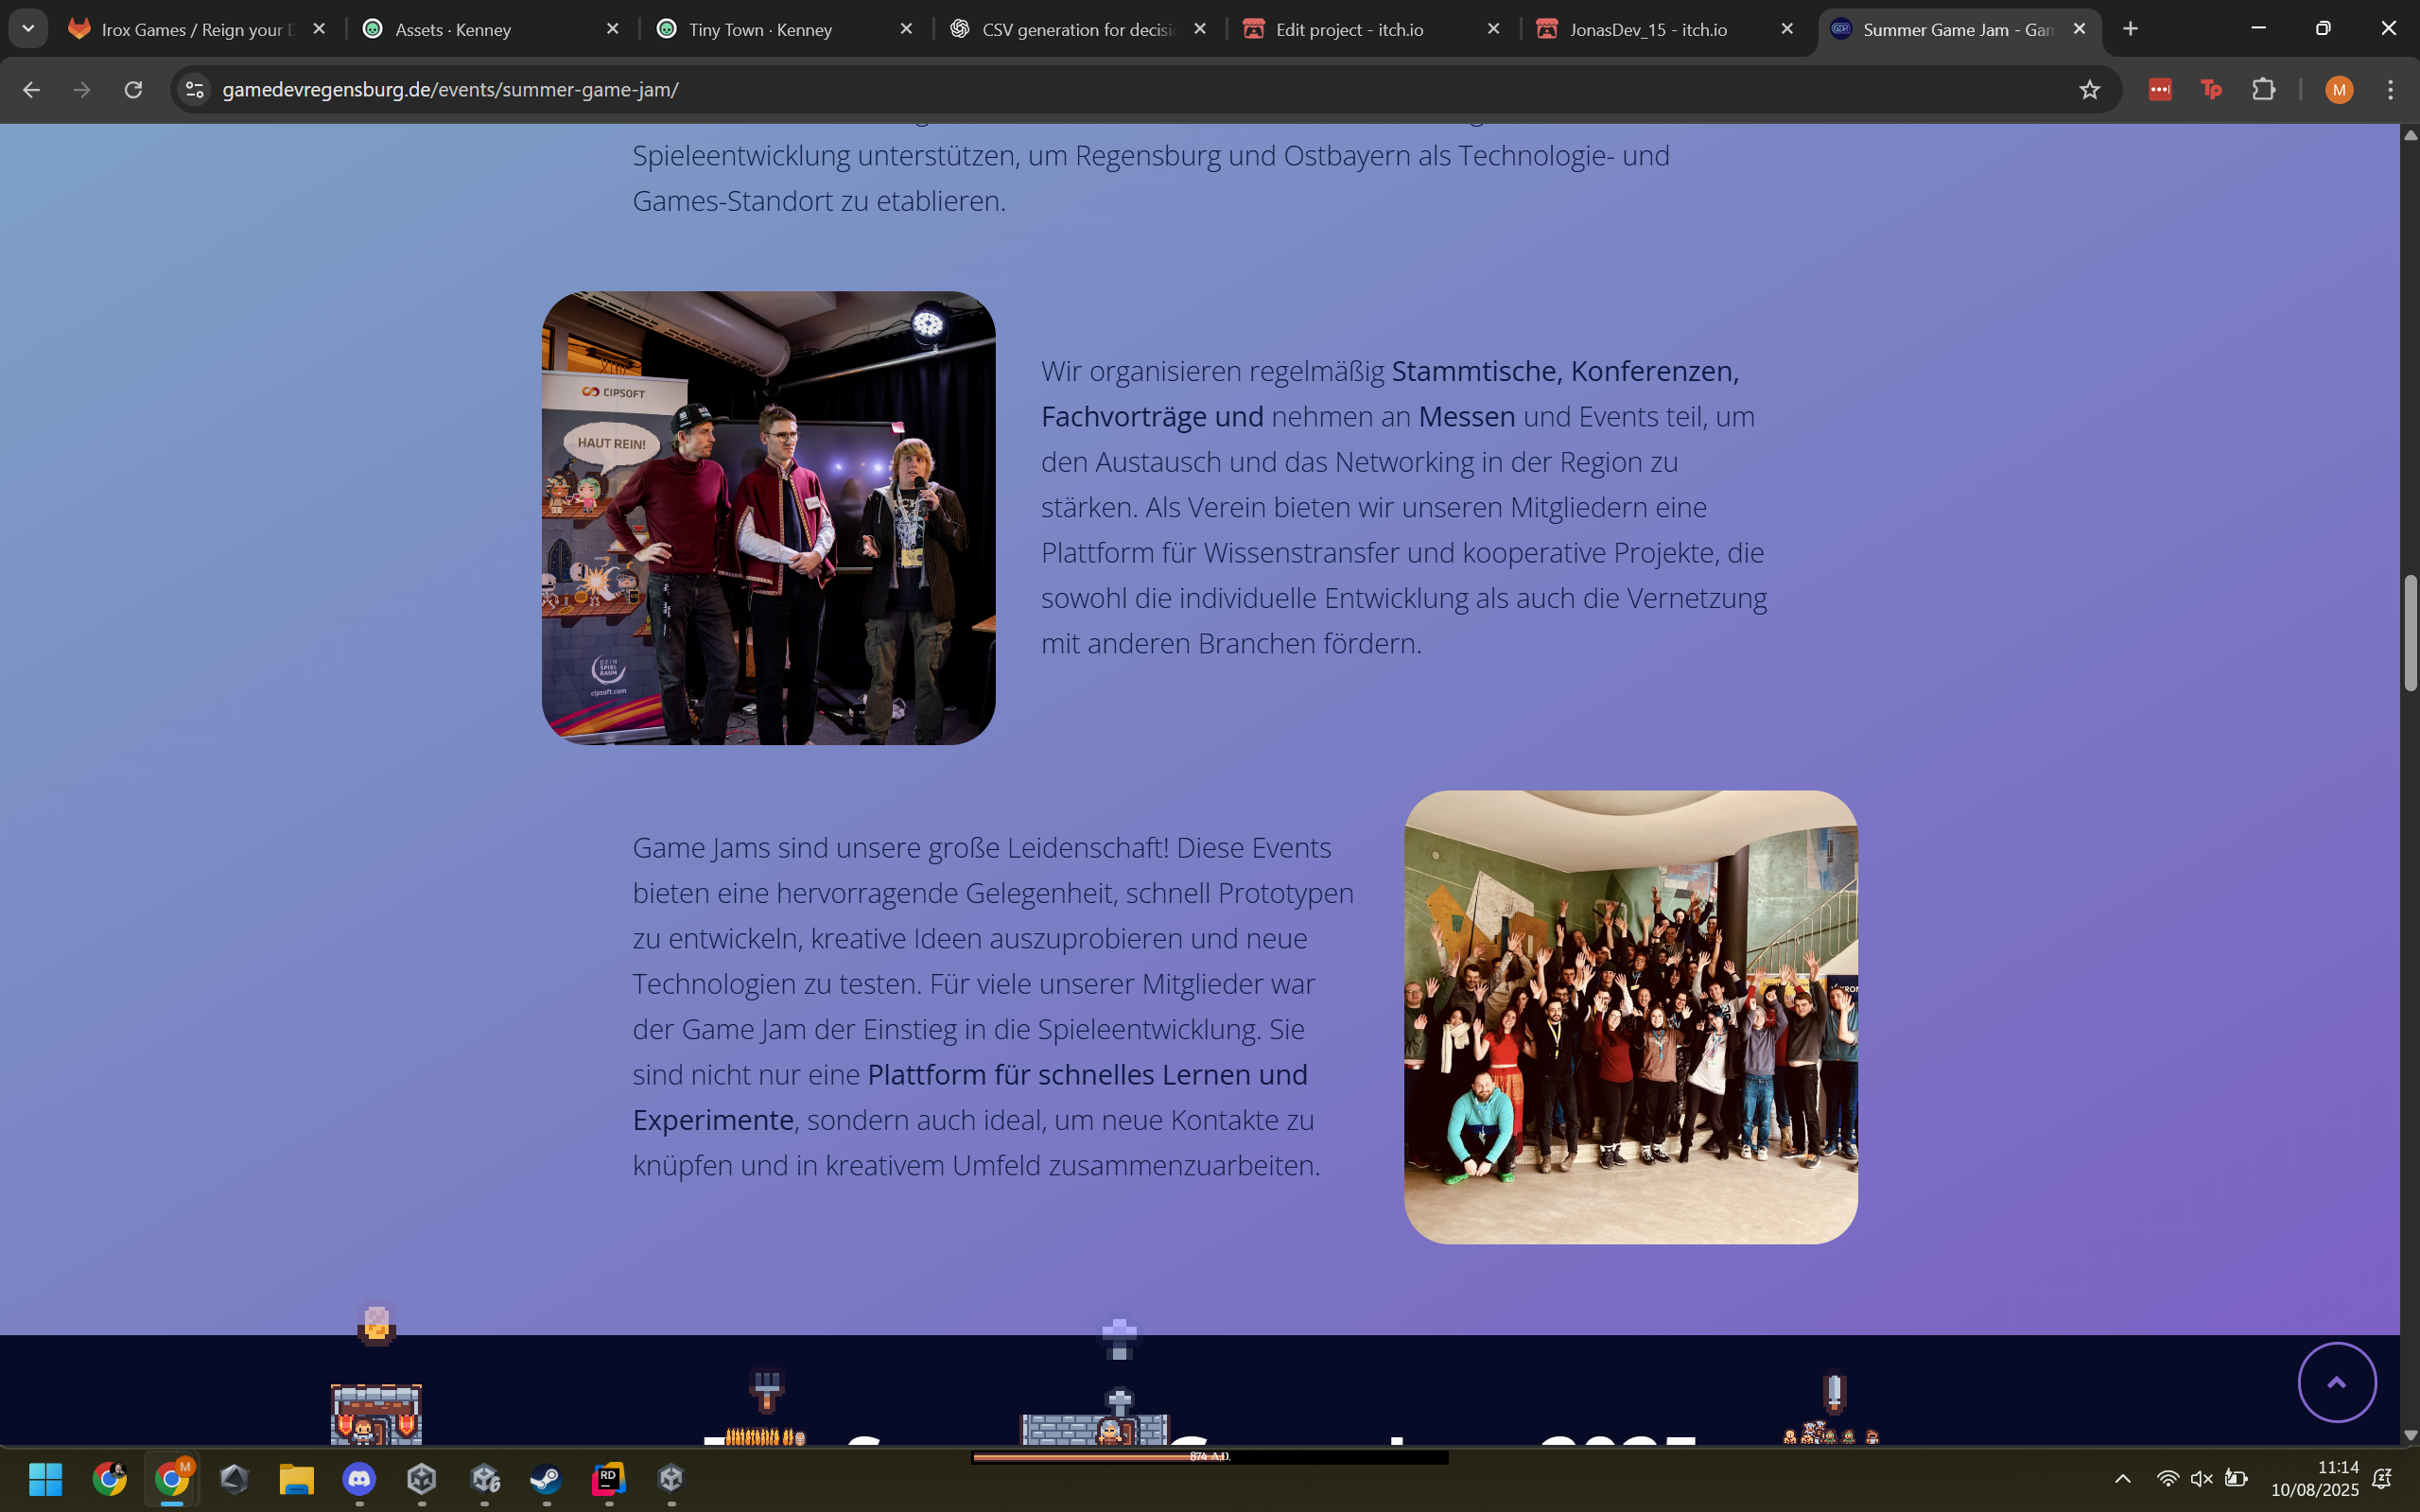Image resolution: width=2420 pixels, height=1512 pixels.
Task: Click the scroll-to-top circle button
Action: [2336, 1382]
